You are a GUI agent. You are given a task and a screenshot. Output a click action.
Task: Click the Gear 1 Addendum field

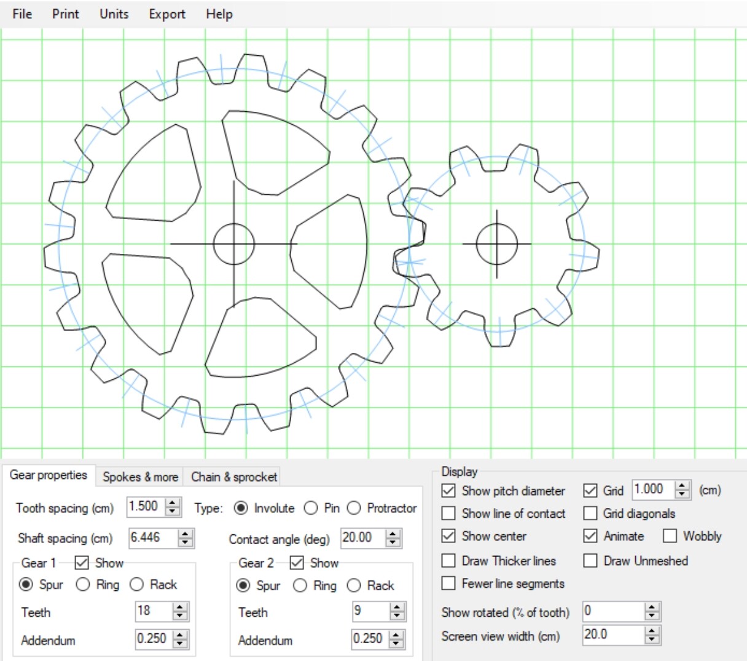point(154,639)
